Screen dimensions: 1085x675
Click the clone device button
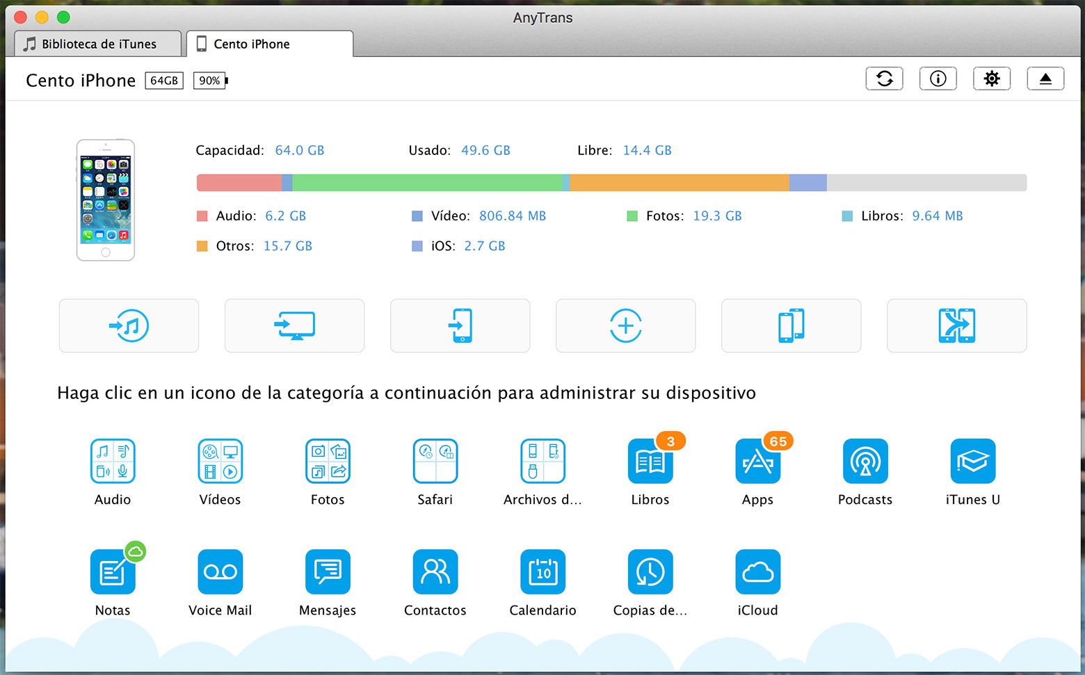pos(791,325)
